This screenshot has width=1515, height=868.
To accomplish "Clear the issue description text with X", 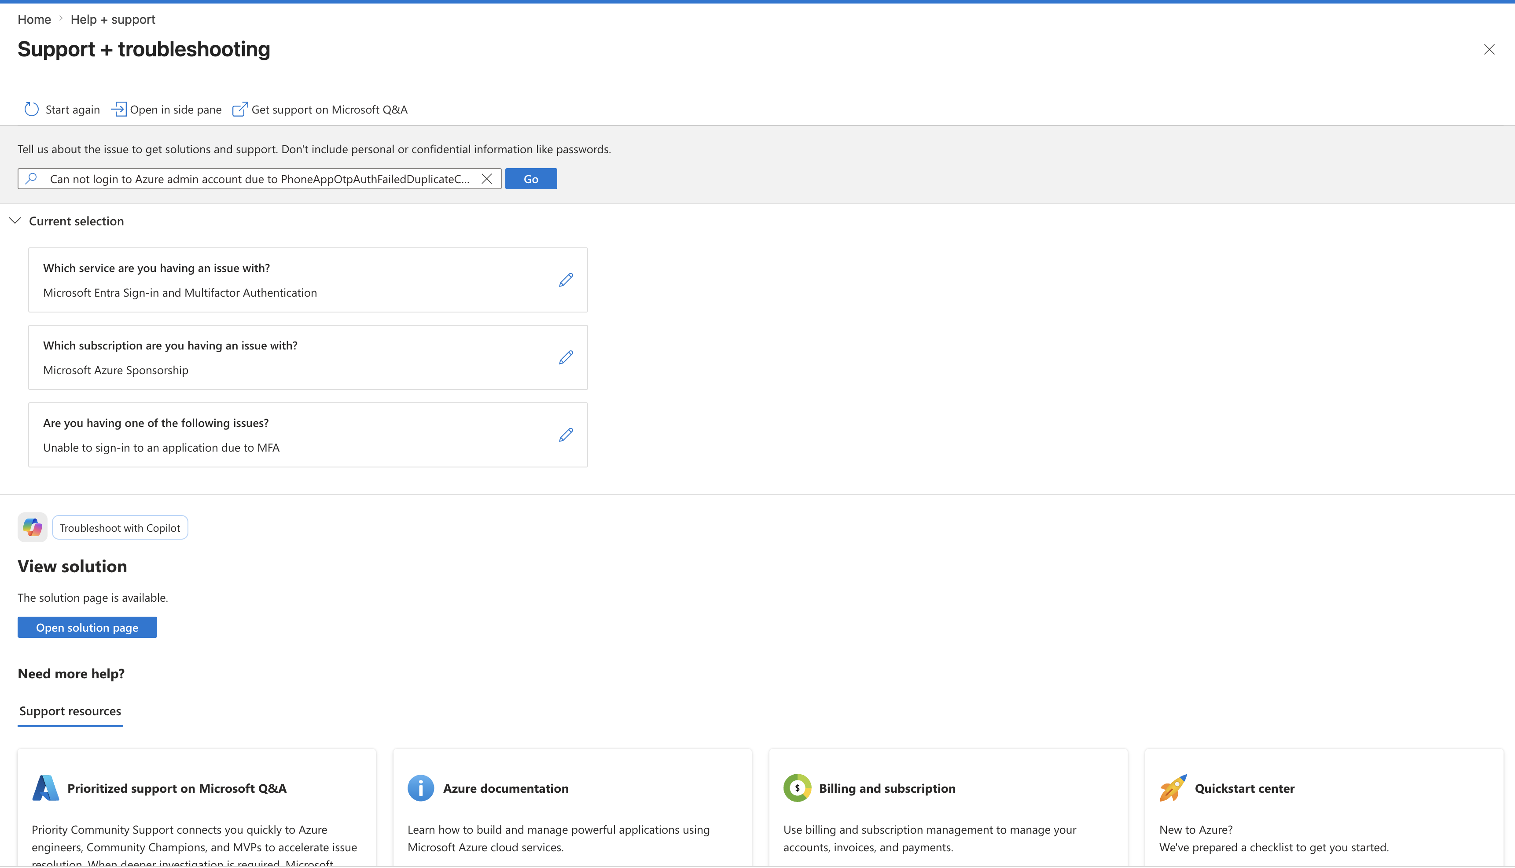I will 486,179.
